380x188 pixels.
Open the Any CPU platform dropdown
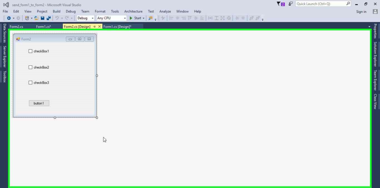pos(125,18)
